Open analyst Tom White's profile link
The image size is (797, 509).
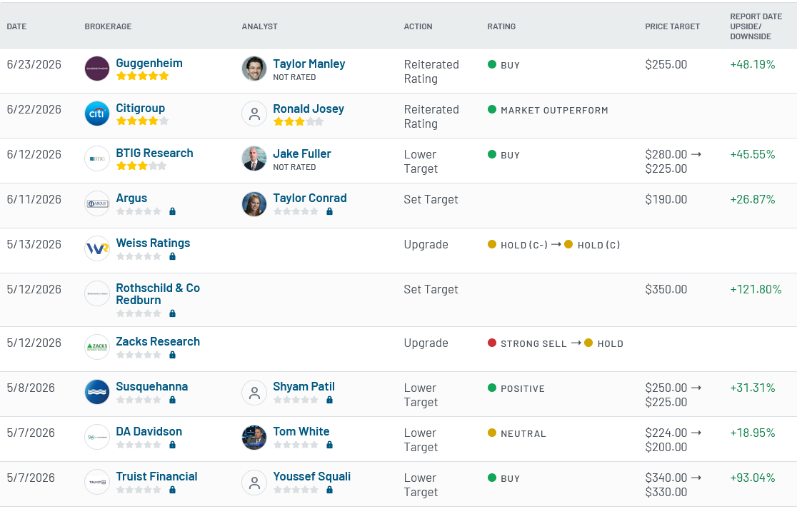(x=301, y=431)
